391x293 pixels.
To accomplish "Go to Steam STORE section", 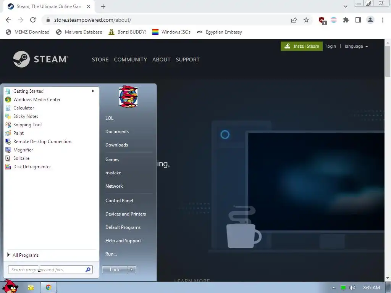I will 100,60.
